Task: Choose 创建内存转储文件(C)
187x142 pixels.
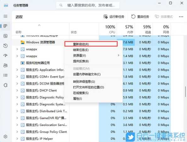Action: click(x=93, y=74)
